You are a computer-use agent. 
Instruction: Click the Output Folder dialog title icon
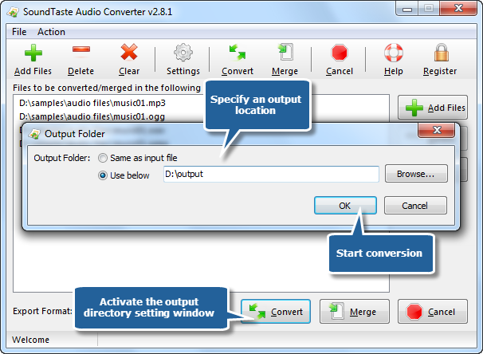click(x=34, y=134)
